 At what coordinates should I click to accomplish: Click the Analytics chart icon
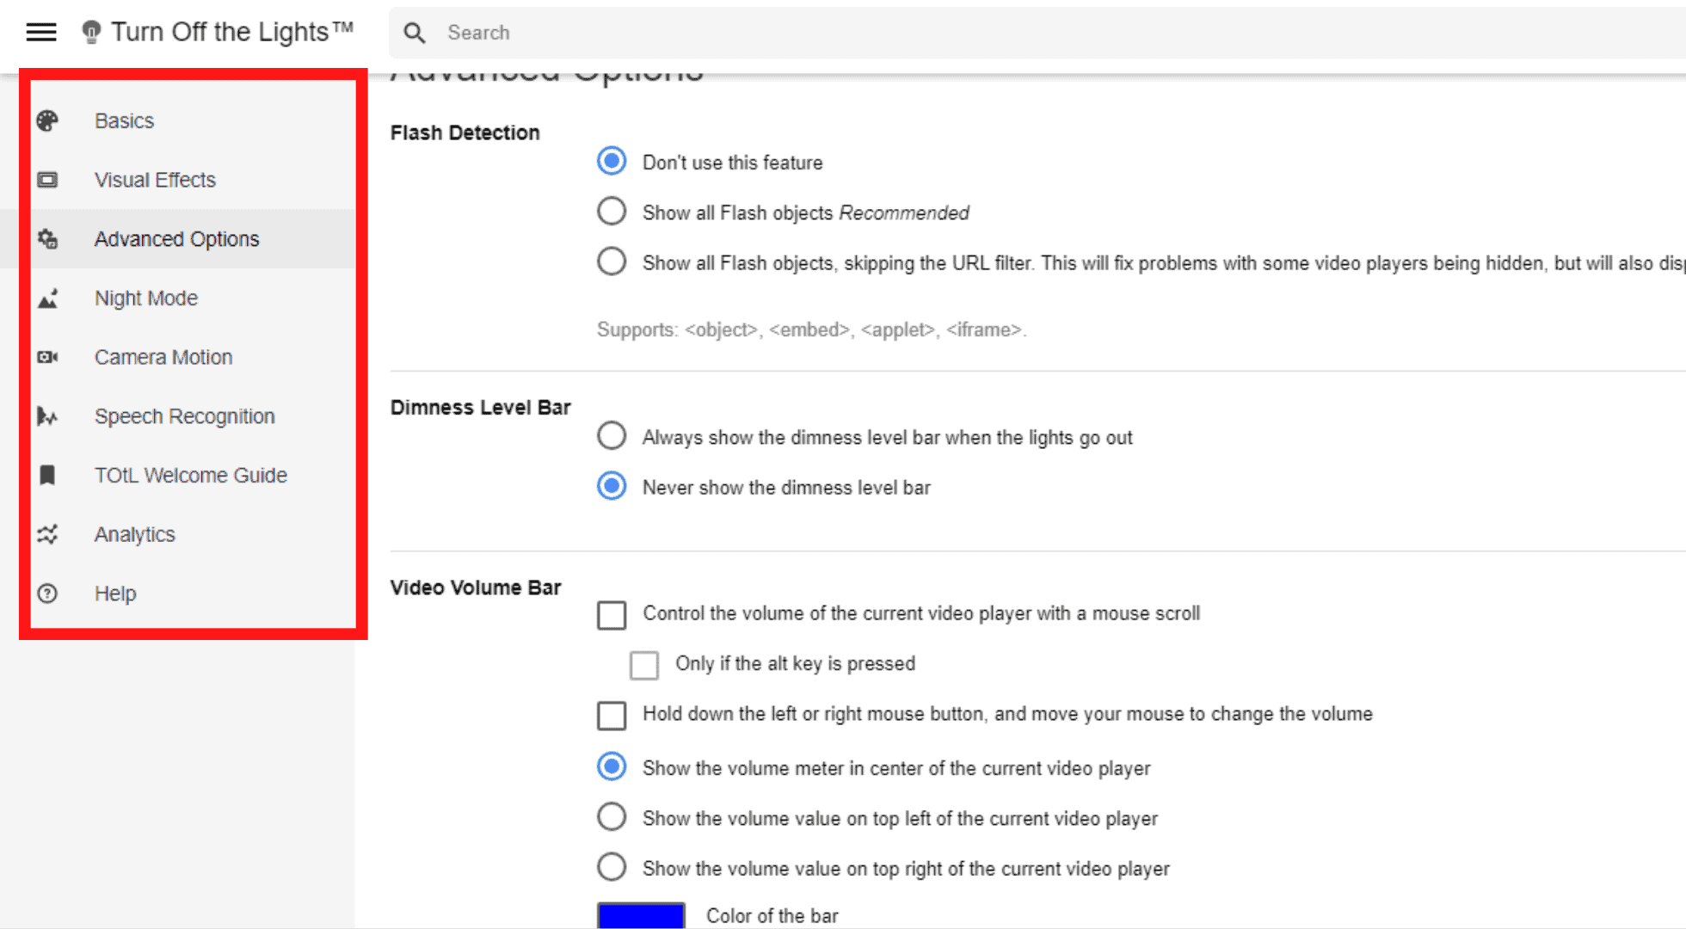pos(48,534)
